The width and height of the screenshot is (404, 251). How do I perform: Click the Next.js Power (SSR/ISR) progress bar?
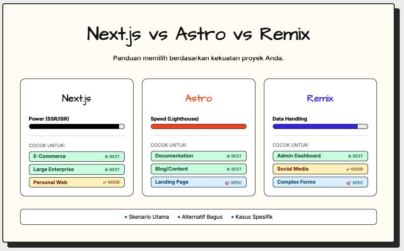(x=77, y=126)
